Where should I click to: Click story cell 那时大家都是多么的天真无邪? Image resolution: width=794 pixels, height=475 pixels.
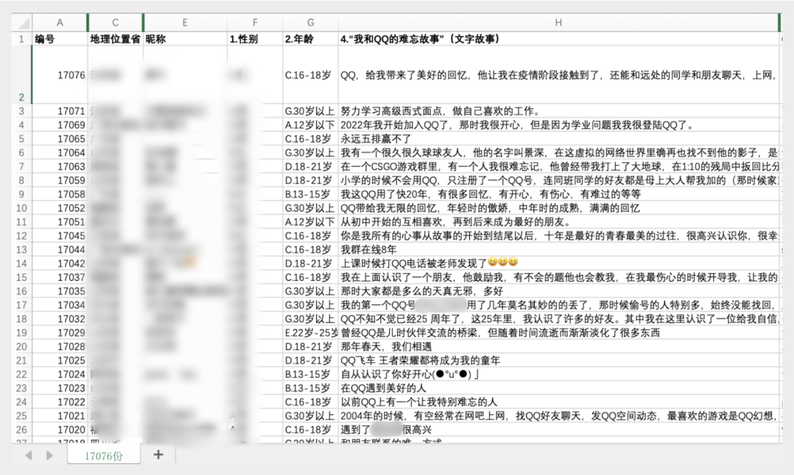pos(558,291)
